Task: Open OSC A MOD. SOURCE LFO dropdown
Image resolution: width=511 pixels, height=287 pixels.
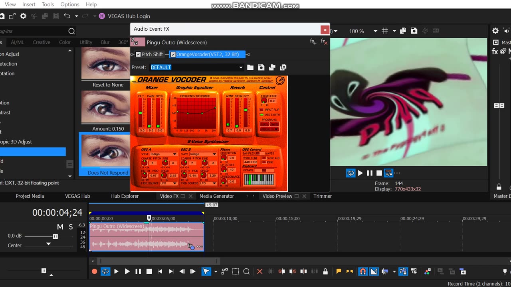Action: [x=174, y=183]
